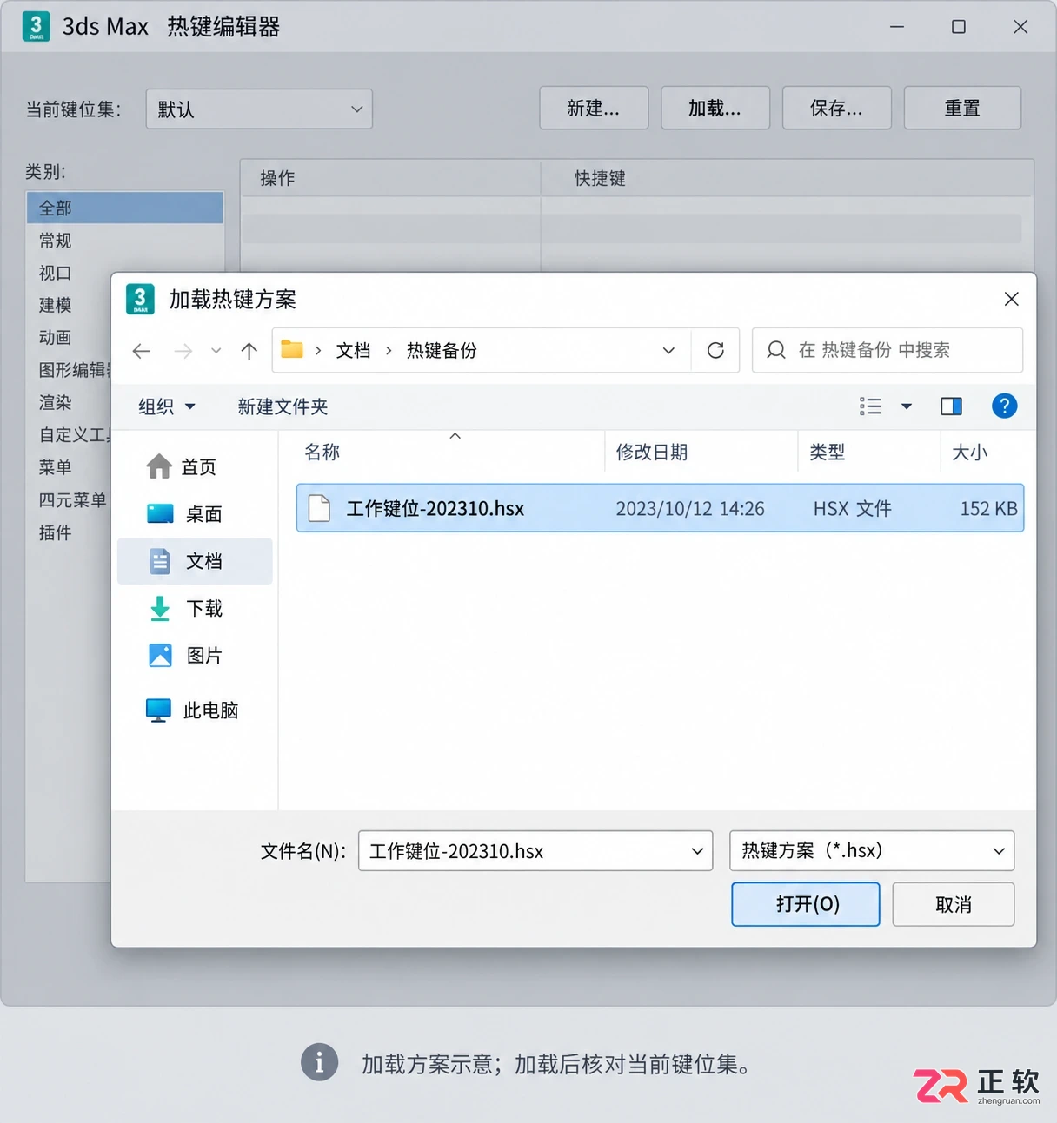Click the 打开(O) button
1057x1123 pixels.
pos(806,904)
